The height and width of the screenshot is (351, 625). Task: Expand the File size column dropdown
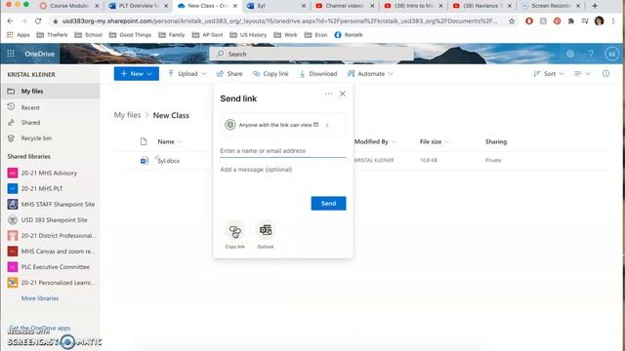click(446, 141)
